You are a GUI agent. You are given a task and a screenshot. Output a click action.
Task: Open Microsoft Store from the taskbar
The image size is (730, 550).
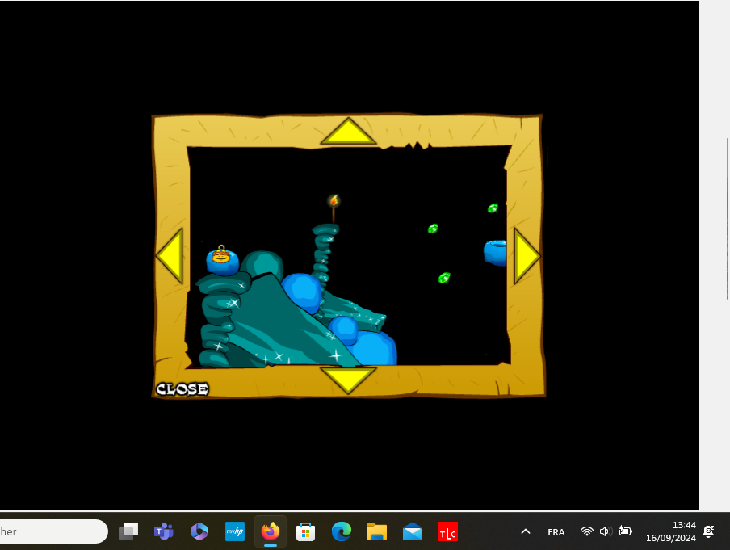(305, 531)
